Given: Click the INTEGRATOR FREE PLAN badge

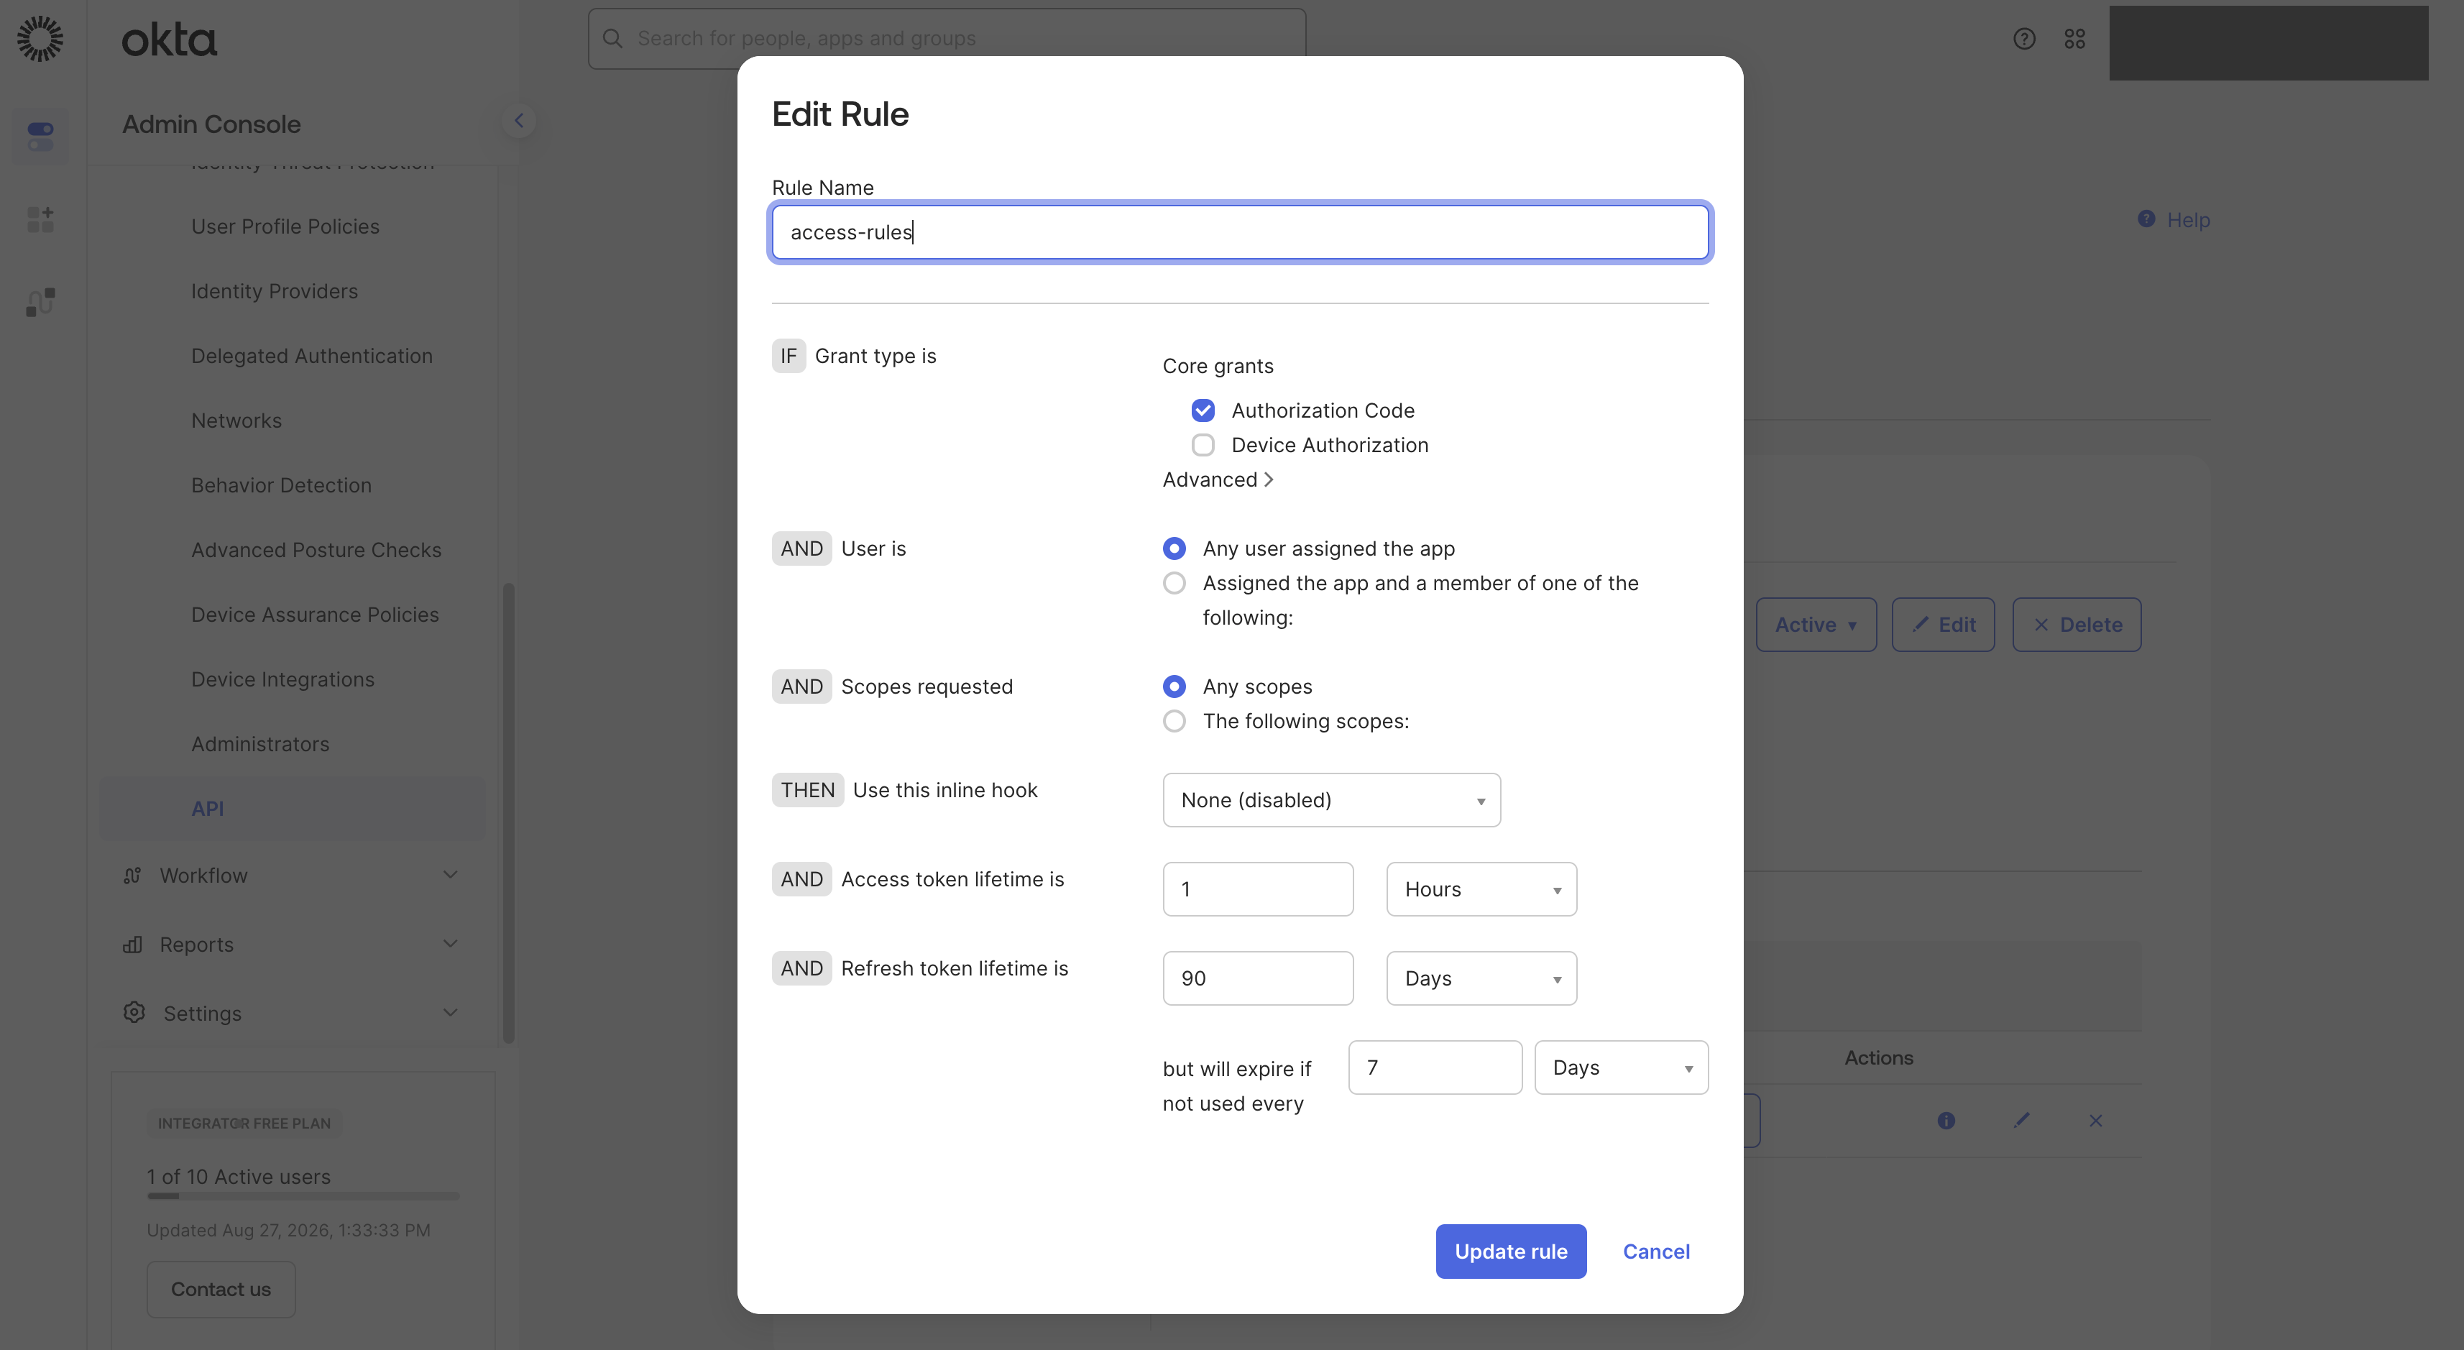Looking at the screenshot, I should point(244,1122).
